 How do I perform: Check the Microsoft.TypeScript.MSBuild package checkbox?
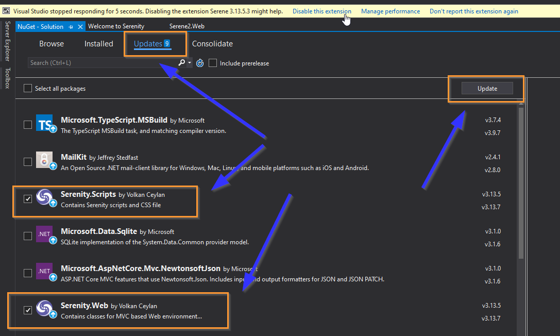pyautogui.click(x=27, y=125)
